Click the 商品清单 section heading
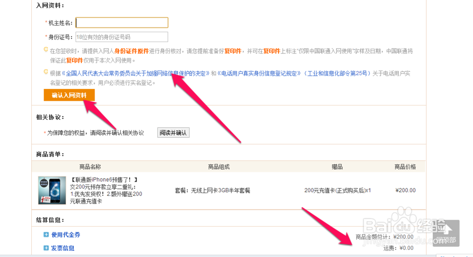Screen dimensions: 473x257 pyautogui.click(x=50, y=154)
